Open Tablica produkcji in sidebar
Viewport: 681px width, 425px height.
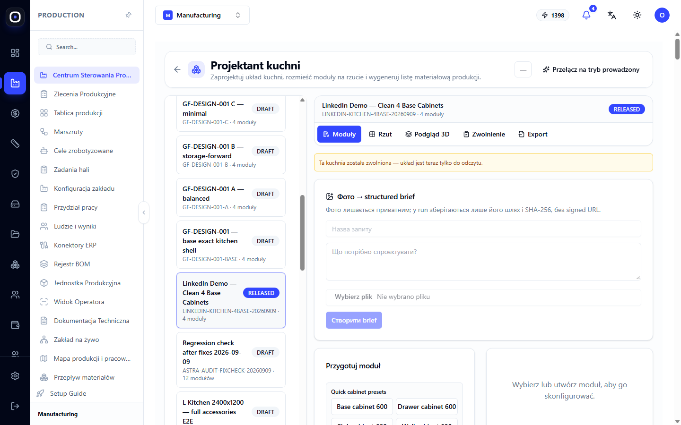pos(87,113)
